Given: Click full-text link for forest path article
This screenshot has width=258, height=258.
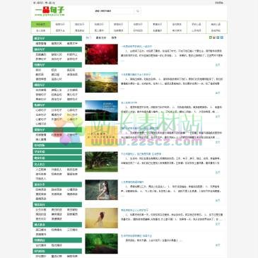Looking at the screenshot, I should tap(218, 245).
